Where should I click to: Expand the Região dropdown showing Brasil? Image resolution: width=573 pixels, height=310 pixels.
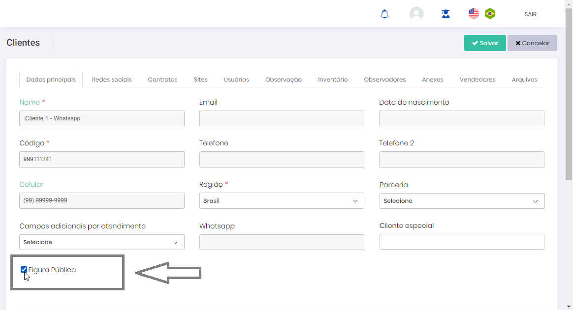[x=282, y=201]
